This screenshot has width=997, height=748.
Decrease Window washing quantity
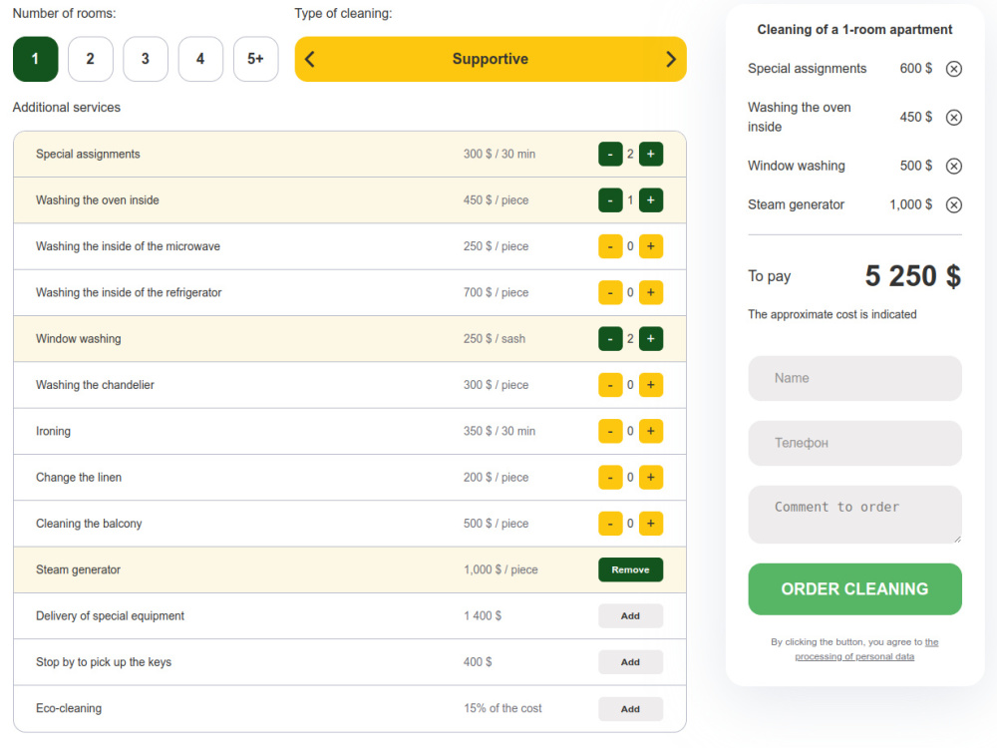tap(610, 339)
